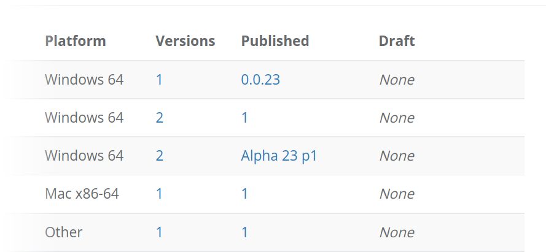
Task: Open the Mac x86-64 row's published link
Action: tap(244, 194)
